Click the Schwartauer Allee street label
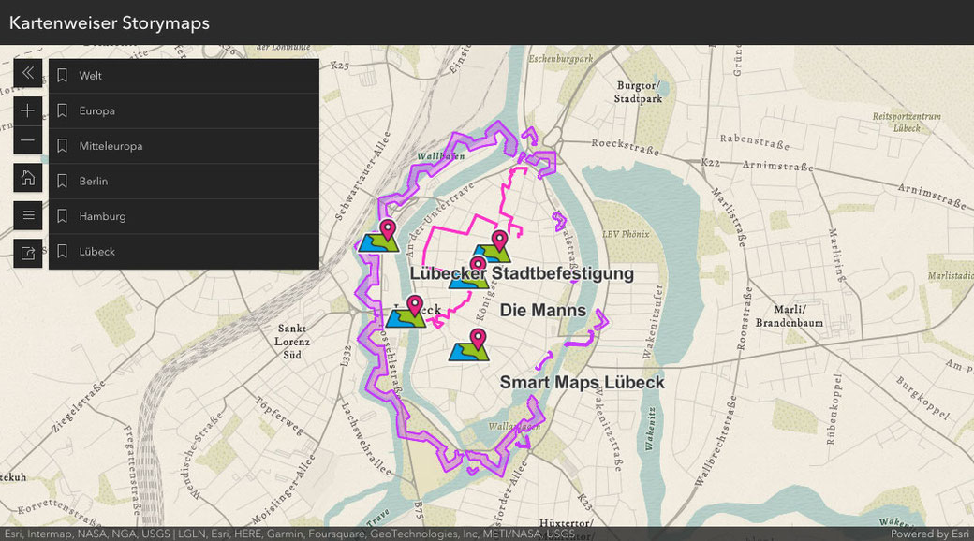Image resolution: width=974 pixels, height=541 pixels. coord(362,176)
